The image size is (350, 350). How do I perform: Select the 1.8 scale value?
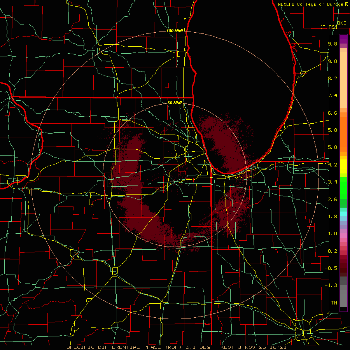332,217
